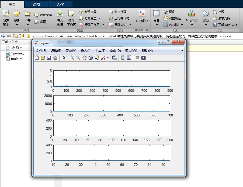Print the figure using printer icon

coord(55,58)
